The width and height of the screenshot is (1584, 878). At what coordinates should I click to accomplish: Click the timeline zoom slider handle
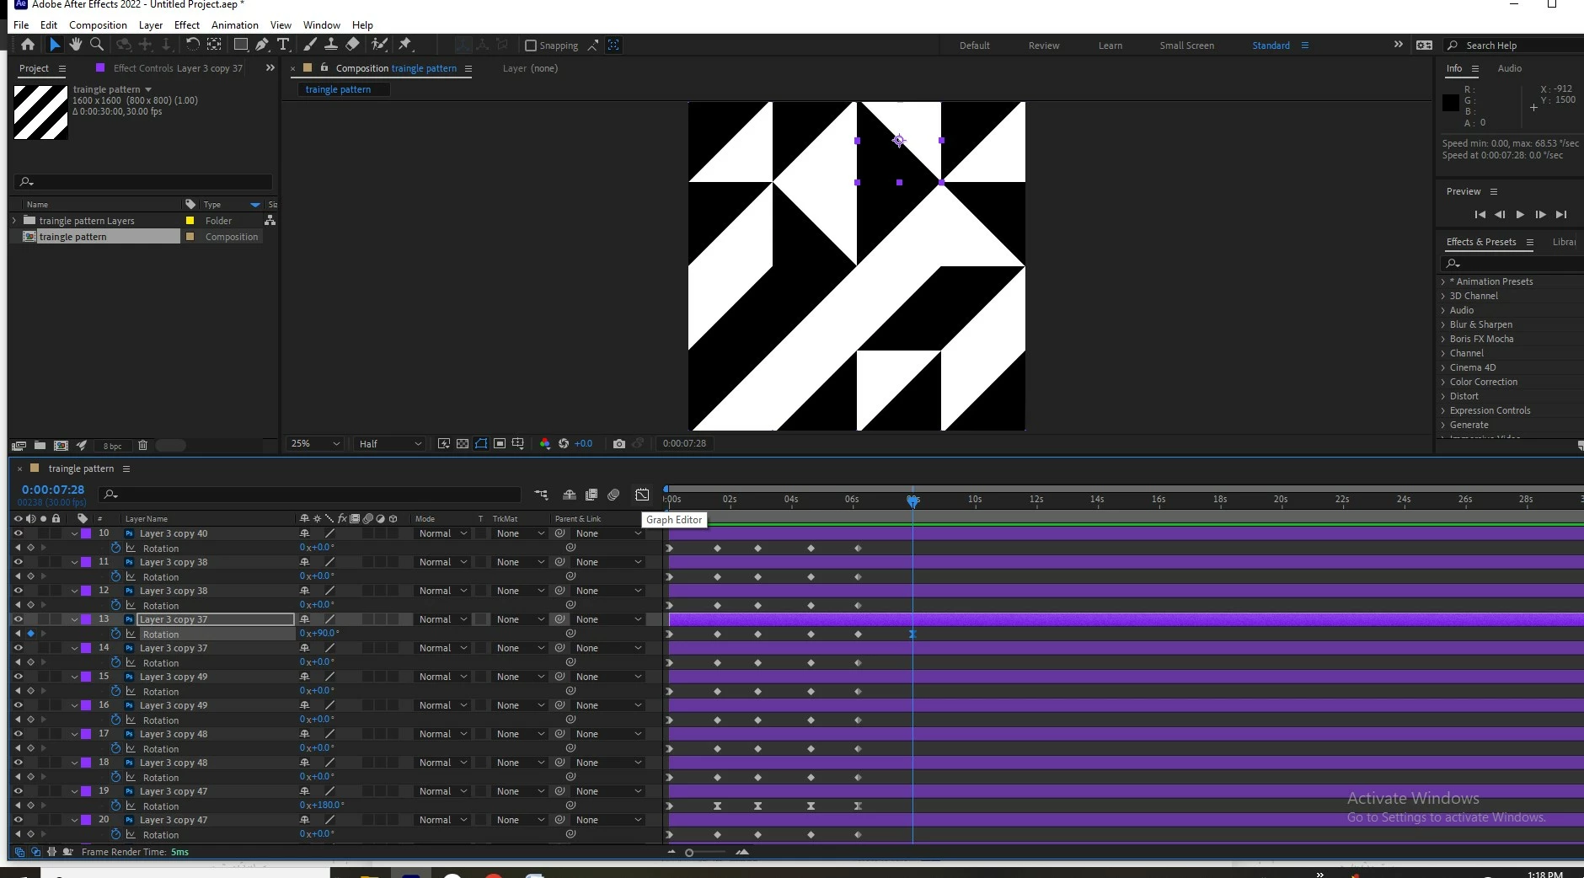click(x=689, y=853)
